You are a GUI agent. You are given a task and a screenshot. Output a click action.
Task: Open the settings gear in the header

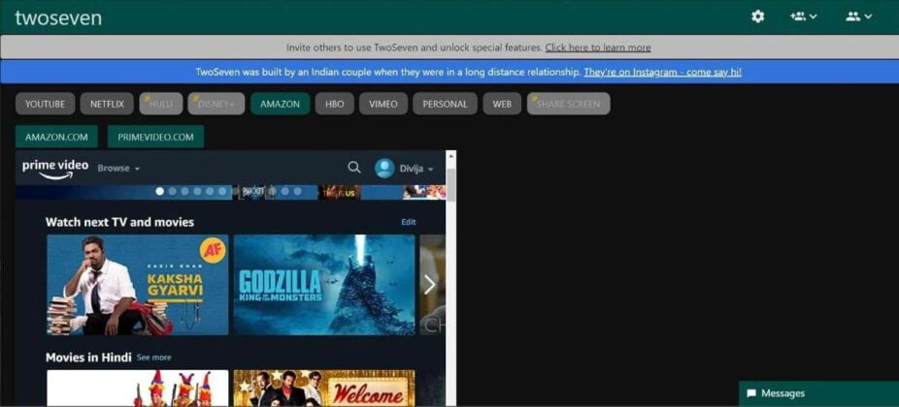(758, 16)
